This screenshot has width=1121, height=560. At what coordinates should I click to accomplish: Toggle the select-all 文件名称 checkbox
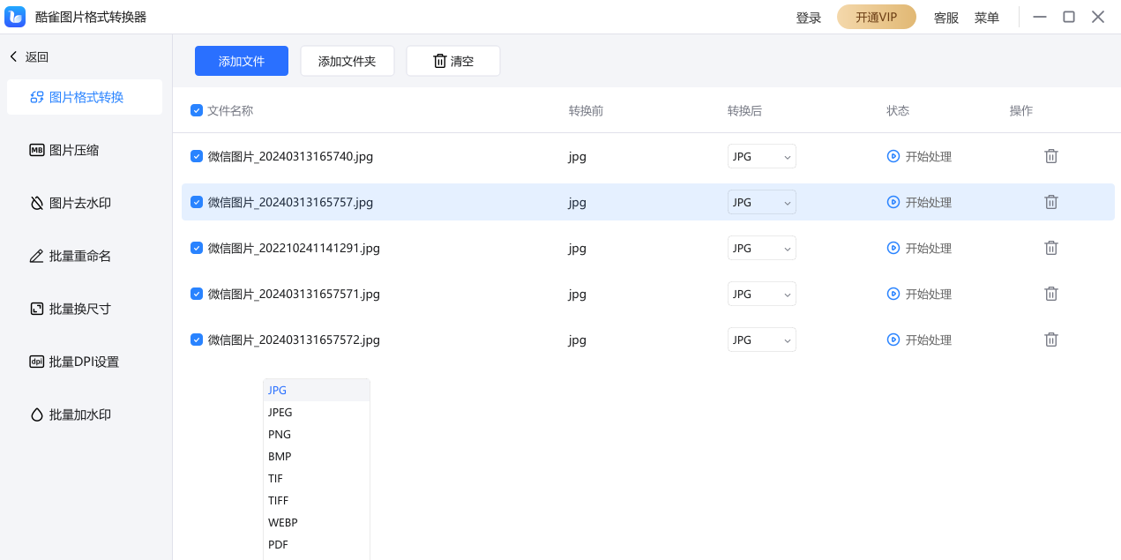click(x=197, y=110)
